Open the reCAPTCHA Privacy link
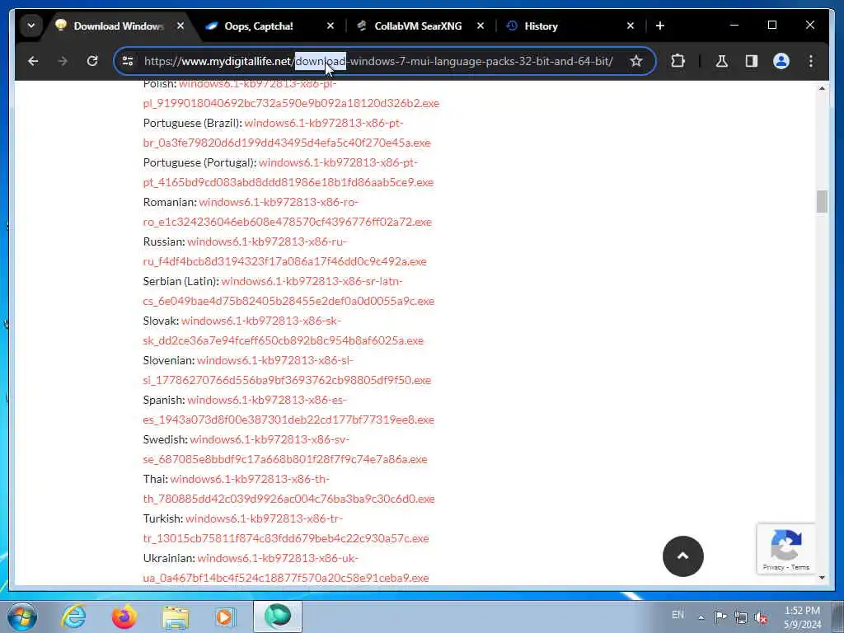 point(773,567)
